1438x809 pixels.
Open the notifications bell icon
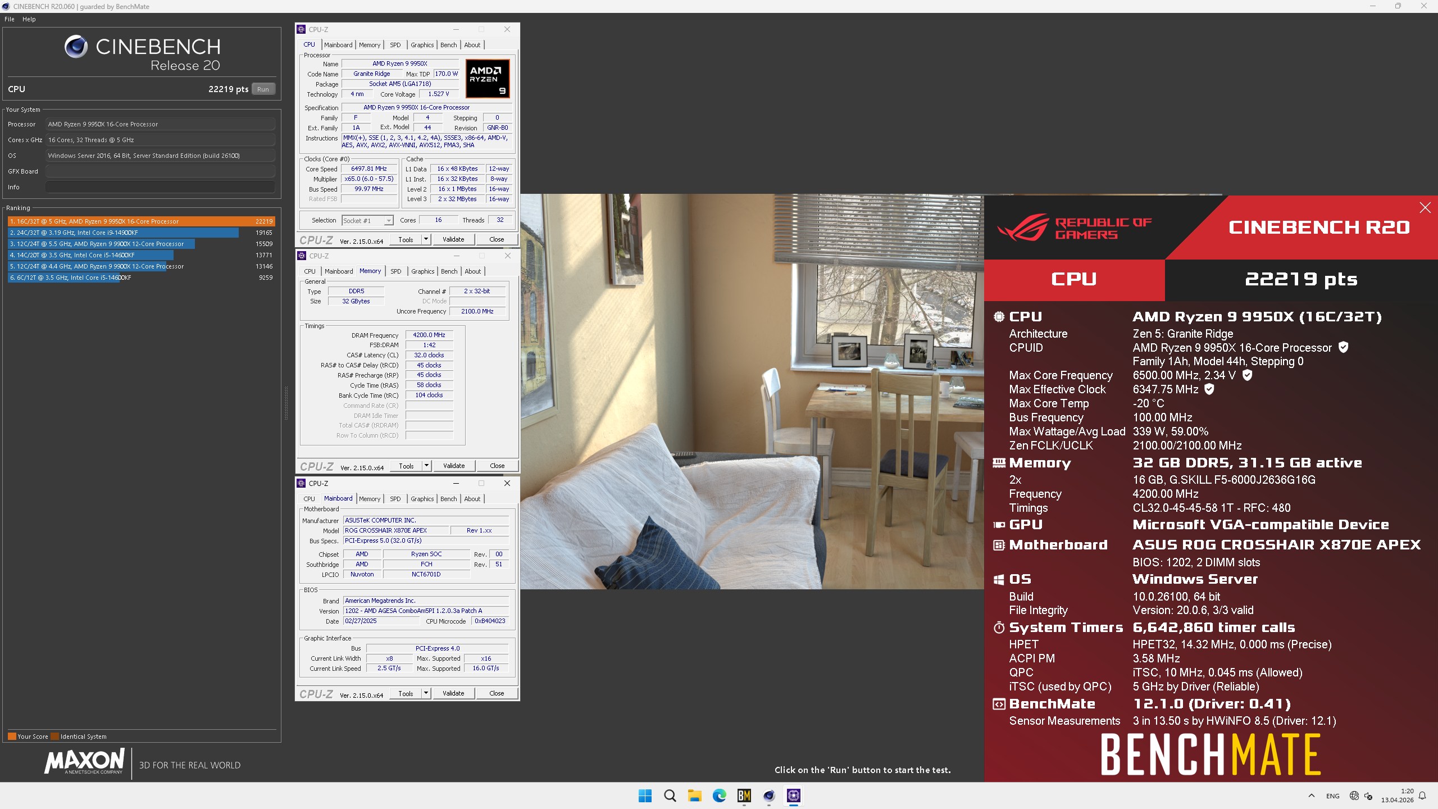(1422, 796)
